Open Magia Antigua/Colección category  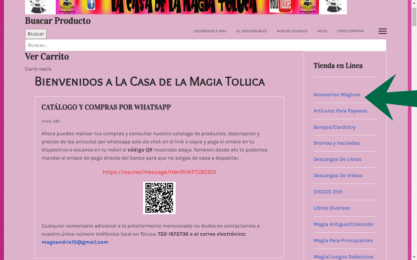tap(343, 224)
